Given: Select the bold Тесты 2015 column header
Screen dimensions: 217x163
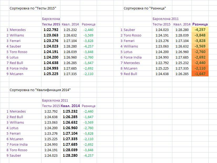Looking at the screenshot, I should 51,24.
